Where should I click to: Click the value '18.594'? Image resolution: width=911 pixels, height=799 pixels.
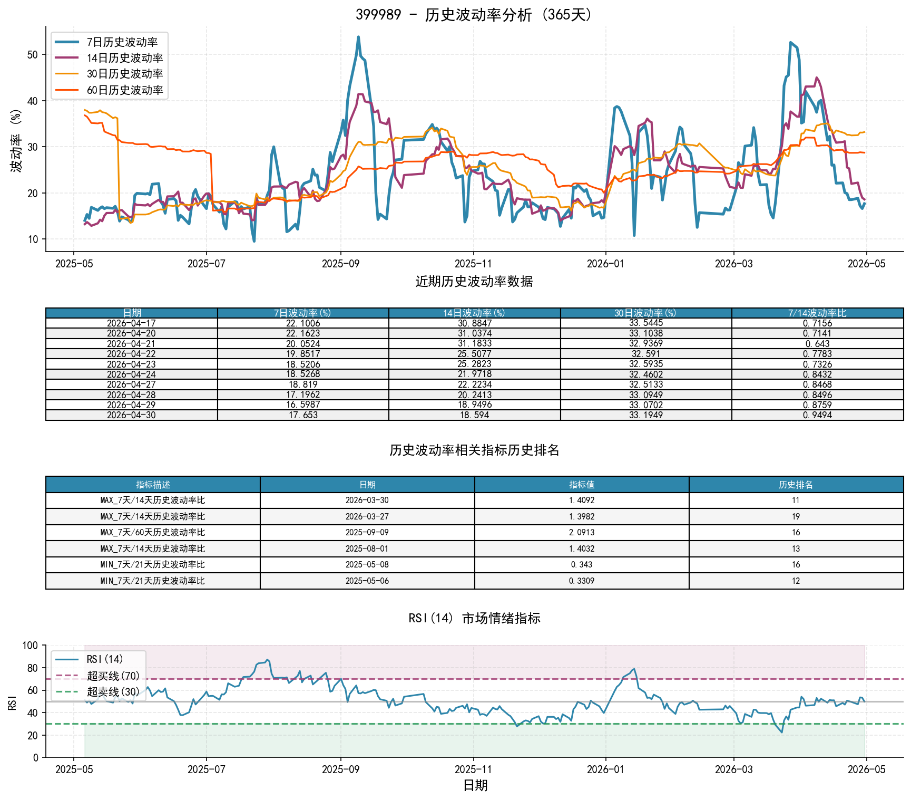pyautogui.click(x=474, y=415)
